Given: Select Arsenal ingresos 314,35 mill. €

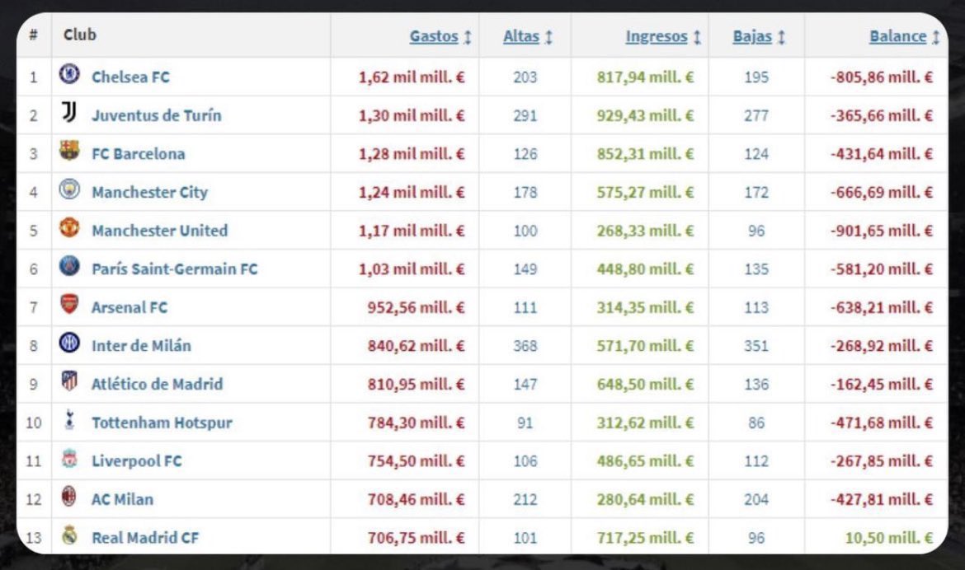Looking at the screenshot, I should [645, 307].
